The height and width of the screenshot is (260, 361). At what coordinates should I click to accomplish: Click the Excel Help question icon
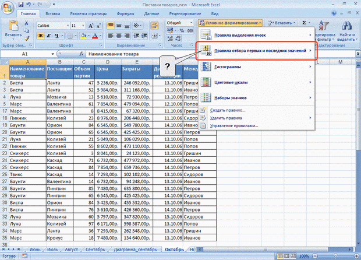334,13
